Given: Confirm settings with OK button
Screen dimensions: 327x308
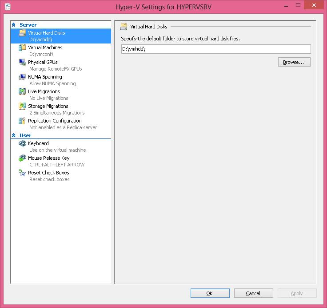Looking at the screenshot, I should coord(210,293).
